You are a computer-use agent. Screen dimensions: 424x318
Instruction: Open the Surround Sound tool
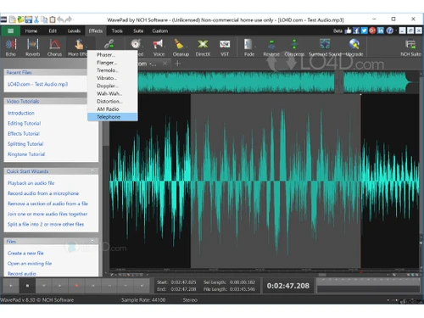pos(325,47)
